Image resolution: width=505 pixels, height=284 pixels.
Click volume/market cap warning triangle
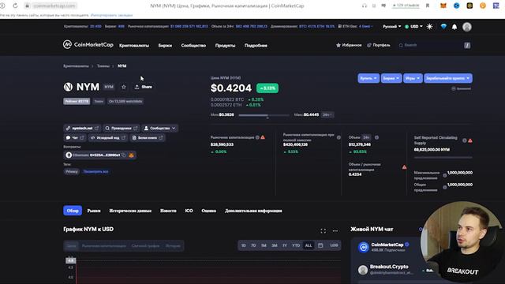404,166
